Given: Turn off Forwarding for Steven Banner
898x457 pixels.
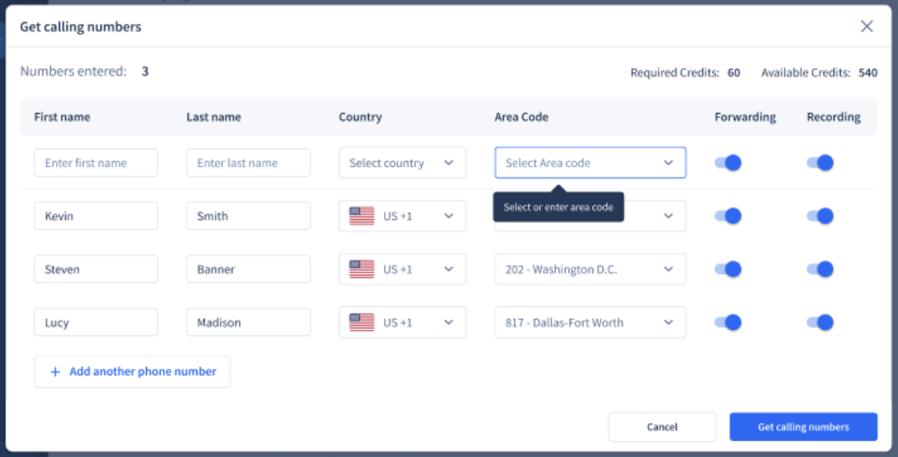Looking at the screenshot, I should [728, 269].
